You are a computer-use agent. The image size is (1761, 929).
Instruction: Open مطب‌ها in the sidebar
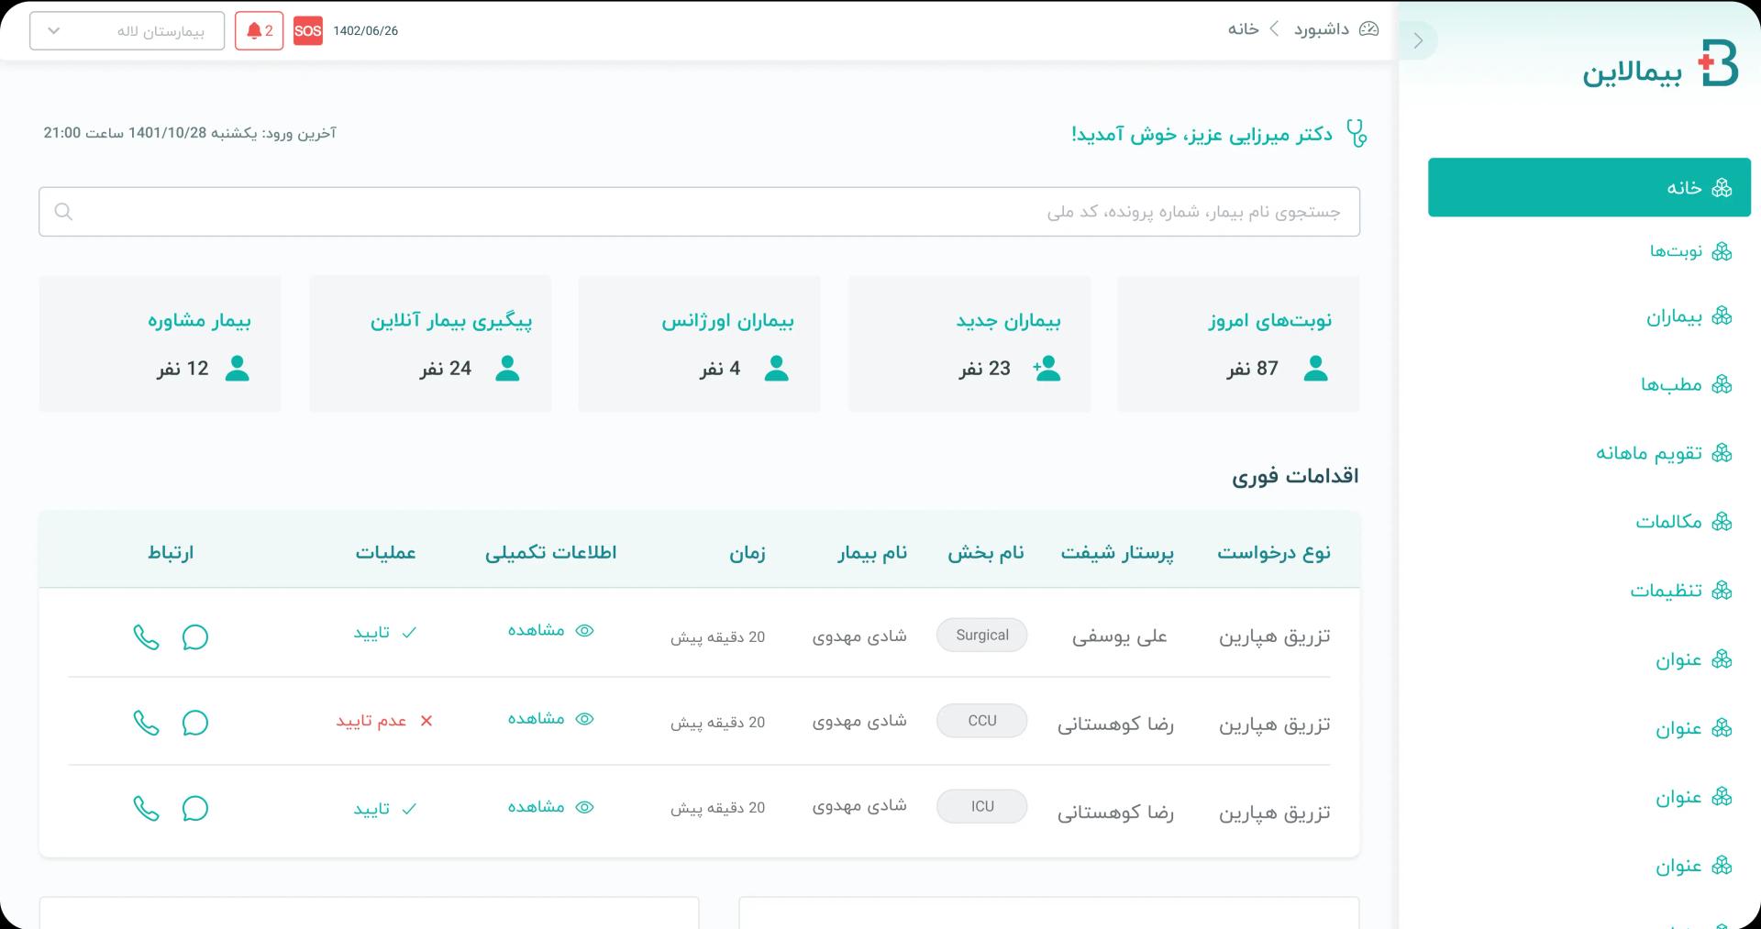tap(1686, 384)
